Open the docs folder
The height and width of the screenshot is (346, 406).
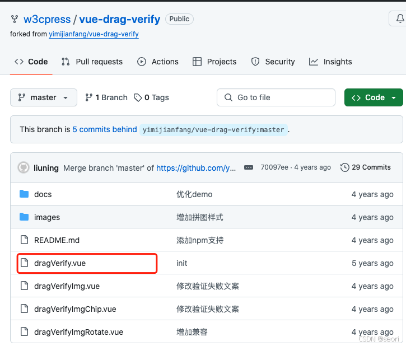point(43,194)
